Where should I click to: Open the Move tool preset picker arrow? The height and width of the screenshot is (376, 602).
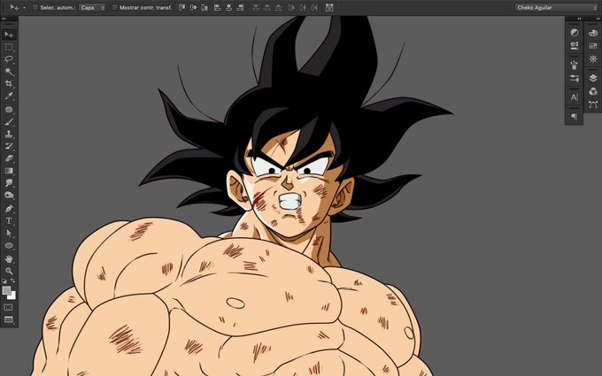tap(24, 7)
